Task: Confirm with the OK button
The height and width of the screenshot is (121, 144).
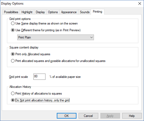Action: 66,116
